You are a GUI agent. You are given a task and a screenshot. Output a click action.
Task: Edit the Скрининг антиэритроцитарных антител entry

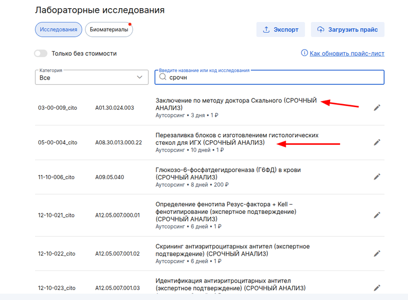coord(377,253)
